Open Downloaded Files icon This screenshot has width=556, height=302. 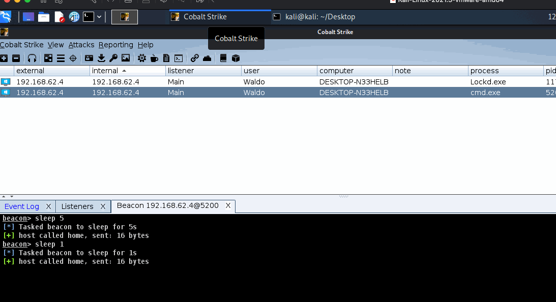click(101, 58)
